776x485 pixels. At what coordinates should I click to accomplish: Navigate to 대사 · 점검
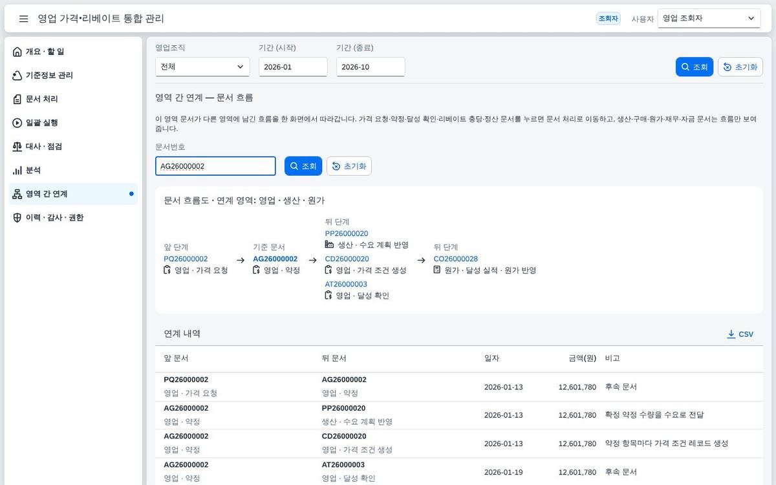73,147
